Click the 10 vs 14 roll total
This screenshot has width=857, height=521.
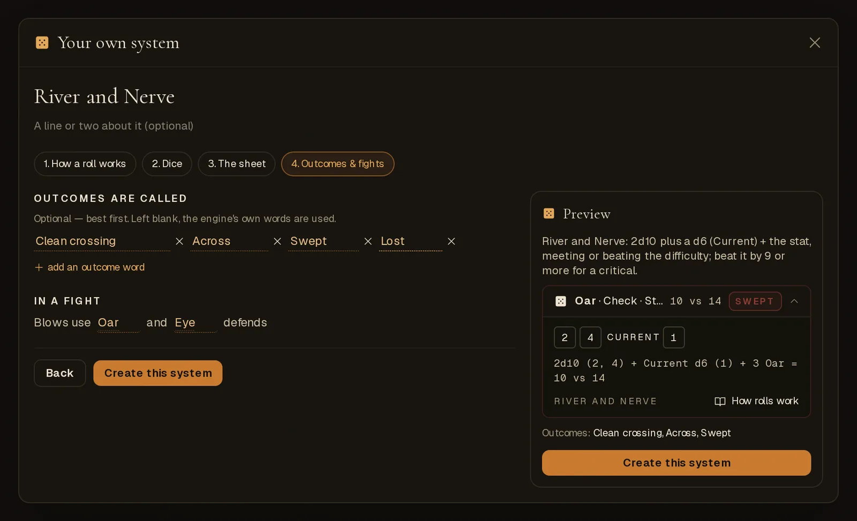(x=696, y=301)
